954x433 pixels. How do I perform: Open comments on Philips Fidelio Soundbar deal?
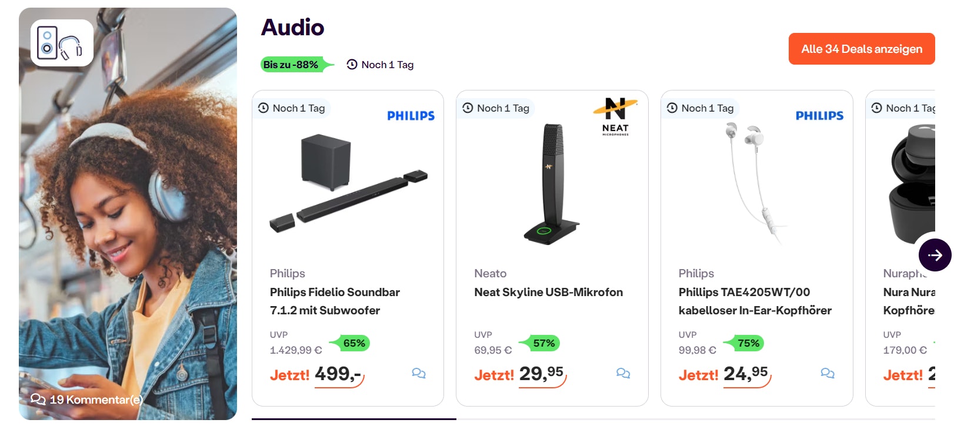419,374
